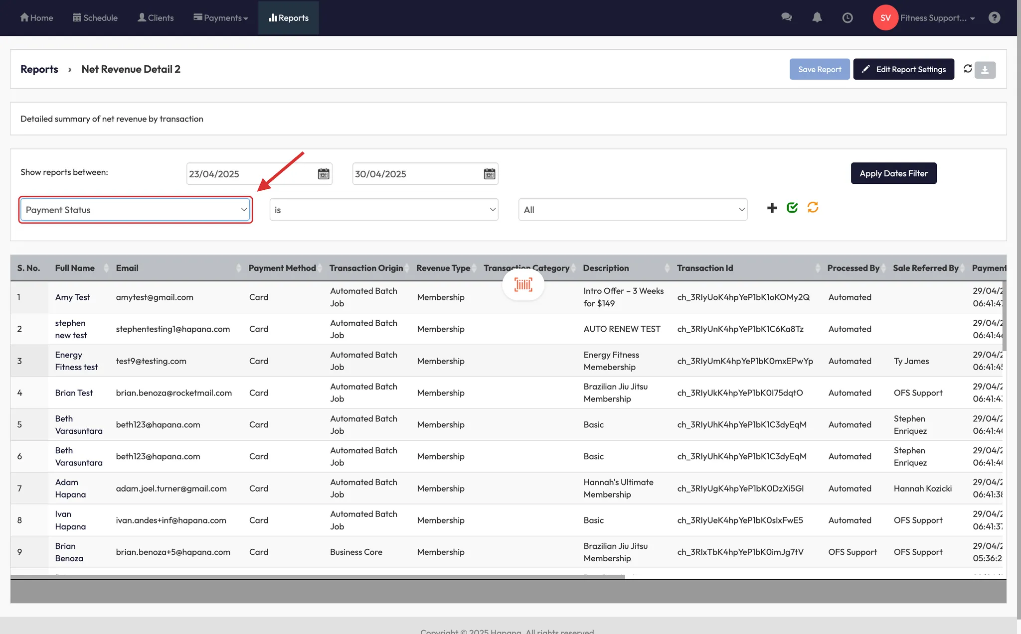Go to the Clients tab
1021x634 pixels.
(156, 18)
